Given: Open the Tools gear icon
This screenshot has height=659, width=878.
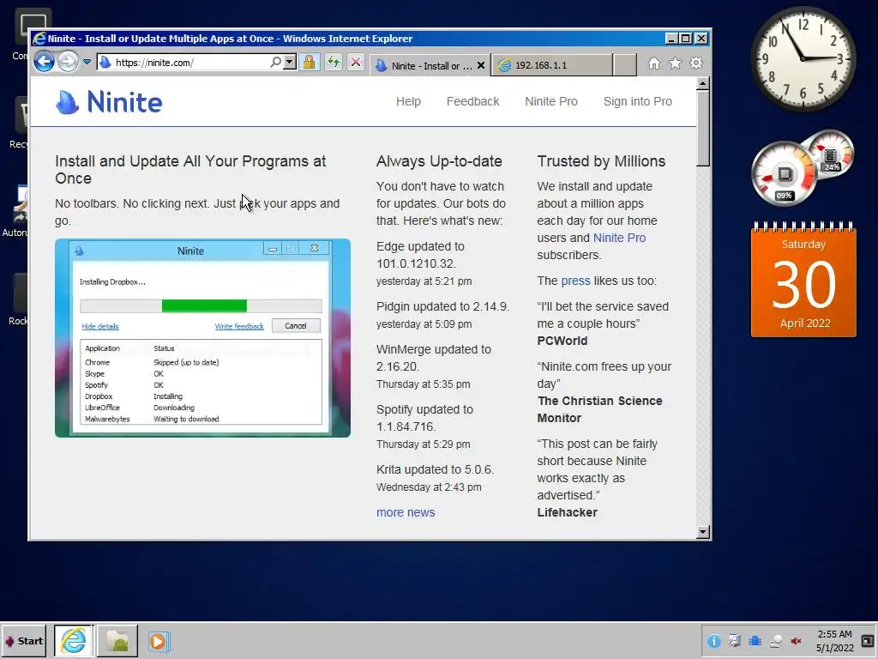Looking at the screenshot, I should pyautogui.click(x=696, y=63).
